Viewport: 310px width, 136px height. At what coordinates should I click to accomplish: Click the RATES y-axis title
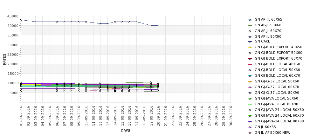click(x=4, y=59)
